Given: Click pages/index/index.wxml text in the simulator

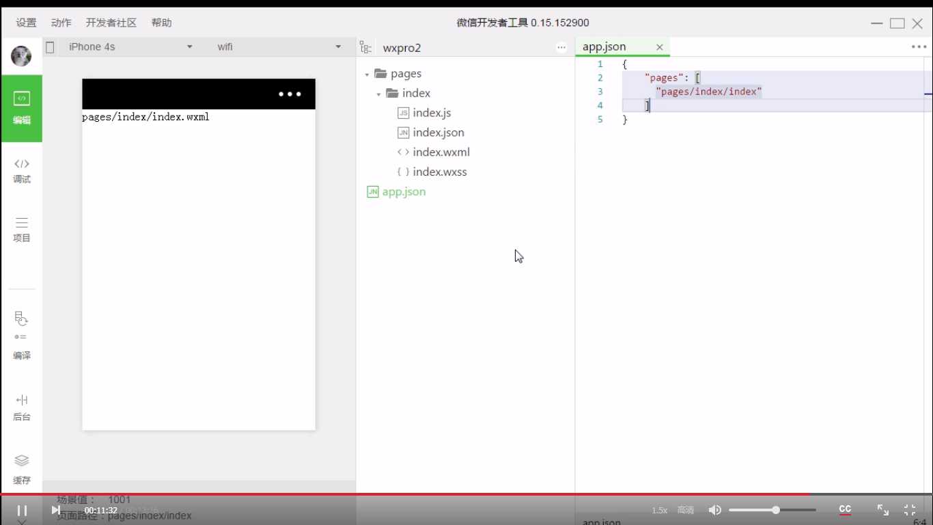Looking at the screenshot, I should [x=145, y=117].
